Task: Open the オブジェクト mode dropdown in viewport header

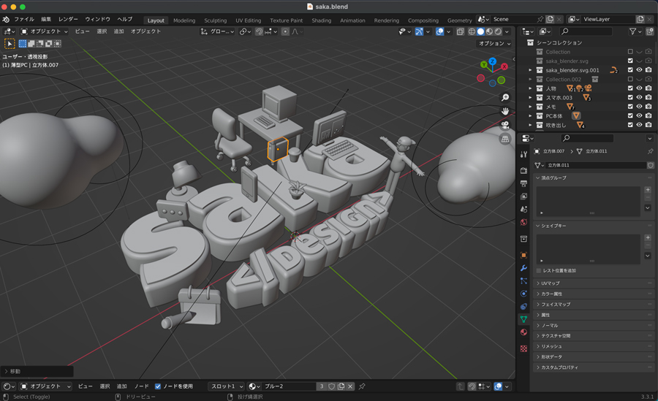Action: tap(45, 31)
